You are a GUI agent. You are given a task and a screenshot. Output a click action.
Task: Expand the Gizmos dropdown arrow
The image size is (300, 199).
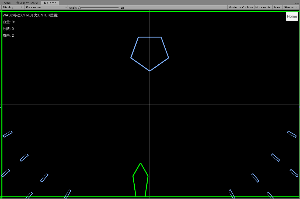point(296,7)
